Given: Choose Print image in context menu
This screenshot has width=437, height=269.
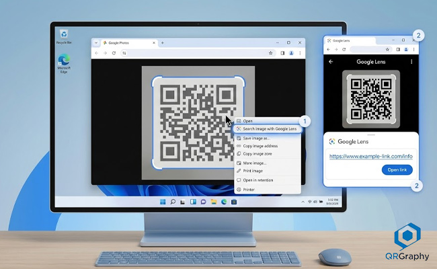Looking at the screenshot, I should pos(268,171).
